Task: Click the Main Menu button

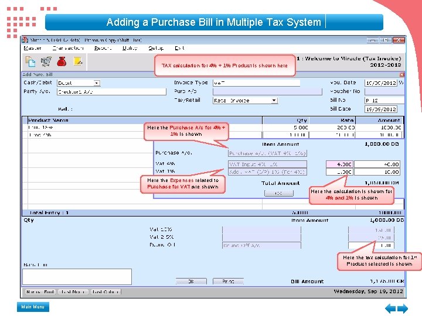Action: 33,307
